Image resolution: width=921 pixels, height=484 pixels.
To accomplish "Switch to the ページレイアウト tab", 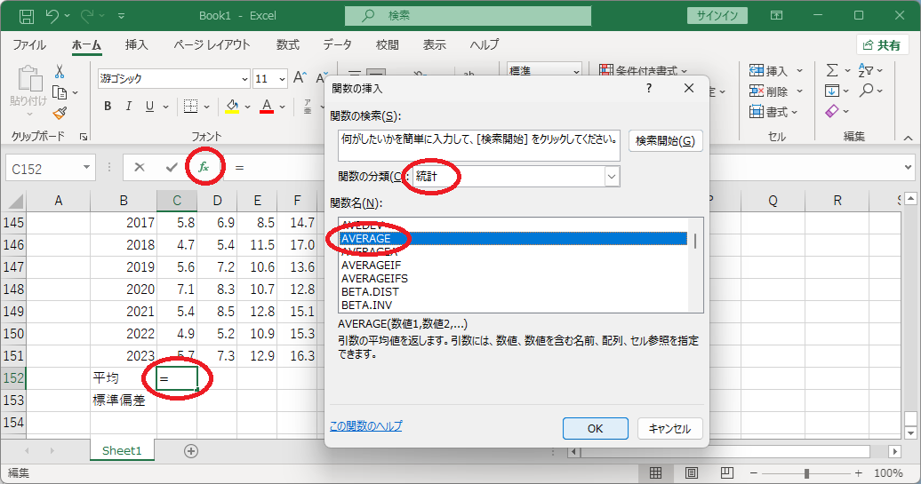I will click(212, 45).
